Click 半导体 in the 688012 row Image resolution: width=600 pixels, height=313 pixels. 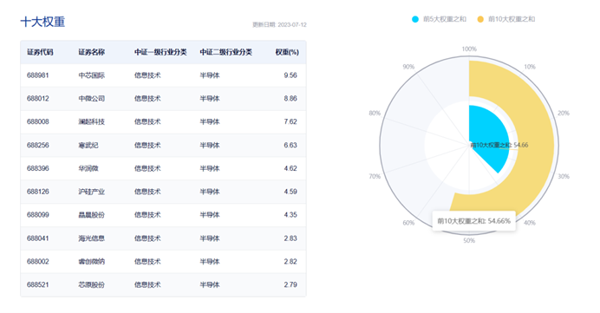210,98
